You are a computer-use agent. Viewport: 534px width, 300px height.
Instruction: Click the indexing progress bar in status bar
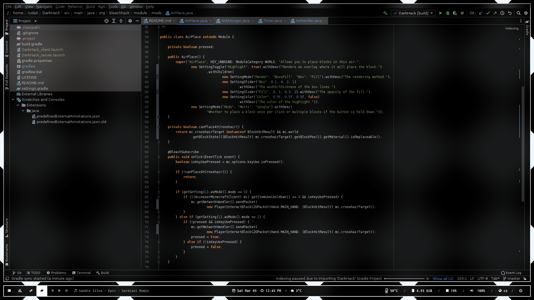pyautogui.click(x=404, y=279)
